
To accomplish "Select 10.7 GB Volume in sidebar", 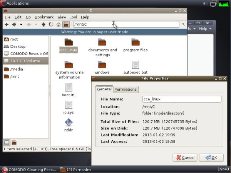I will tap(25, 61).
